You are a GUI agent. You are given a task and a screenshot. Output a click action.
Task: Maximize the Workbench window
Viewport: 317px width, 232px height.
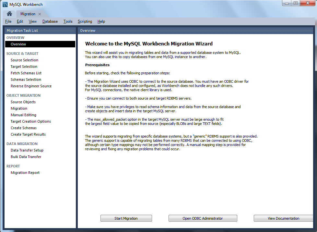coord(296,3)
